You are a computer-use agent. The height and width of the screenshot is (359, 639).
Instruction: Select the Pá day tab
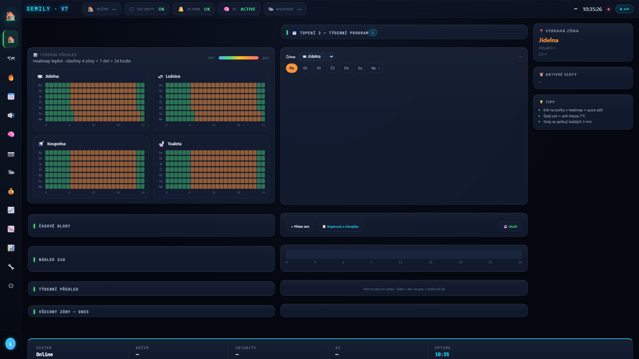point(346,68)
